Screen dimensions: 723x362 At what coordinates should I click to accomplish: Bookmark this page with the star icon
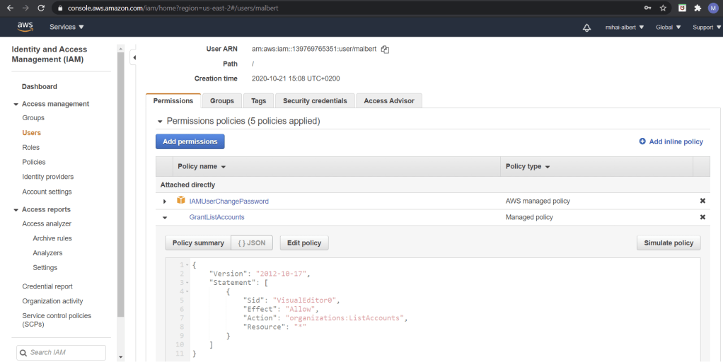click(x=663, y=8)
